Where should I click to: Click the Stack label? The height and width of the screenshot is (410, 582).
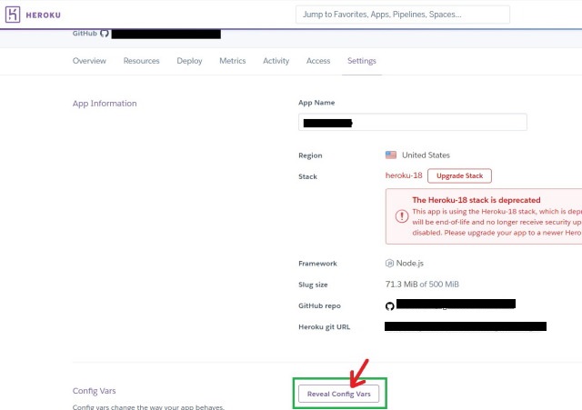click(307, 176)
